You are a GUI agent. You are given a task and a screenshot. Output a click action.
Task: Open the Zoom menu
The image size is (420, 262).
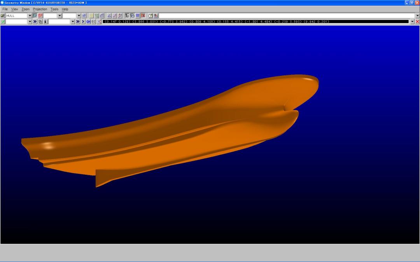pos(25,9)
